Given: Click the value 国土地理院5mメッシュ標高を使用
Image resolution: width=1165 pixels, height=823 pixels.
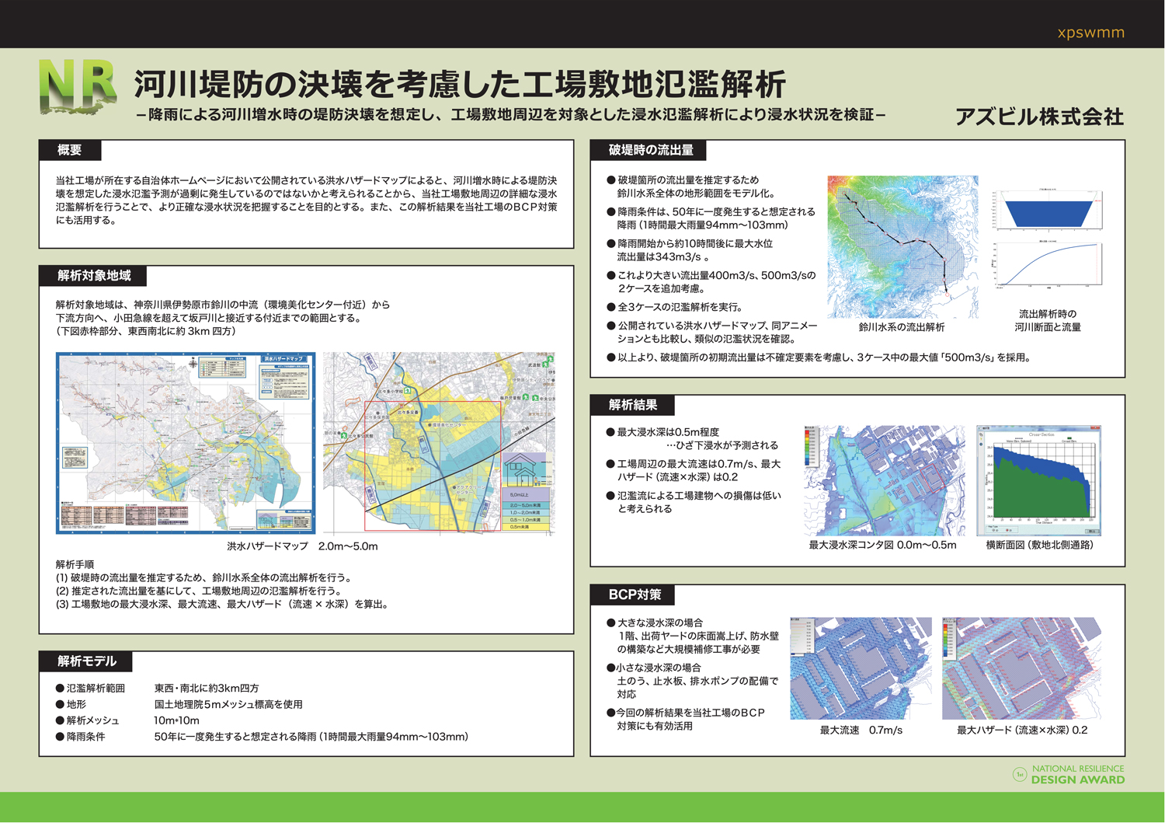Looking at the screenshot, I should pyautogui.click(x=228, y=705).
